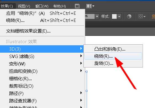Expand the 路径查找器(F) submenu

42,101
